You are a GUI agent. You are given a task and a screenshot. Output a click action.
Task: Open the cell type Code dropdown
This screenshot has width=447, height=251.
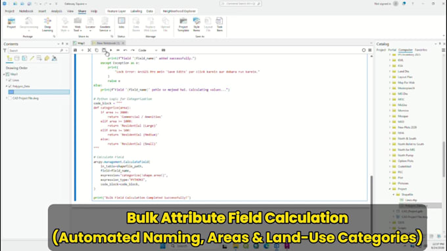click(x=148, y=50)
